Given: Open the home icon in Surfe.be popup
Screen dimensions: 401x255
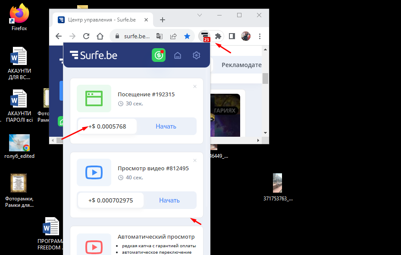Looking at the screenshot, I should (178, 55).
